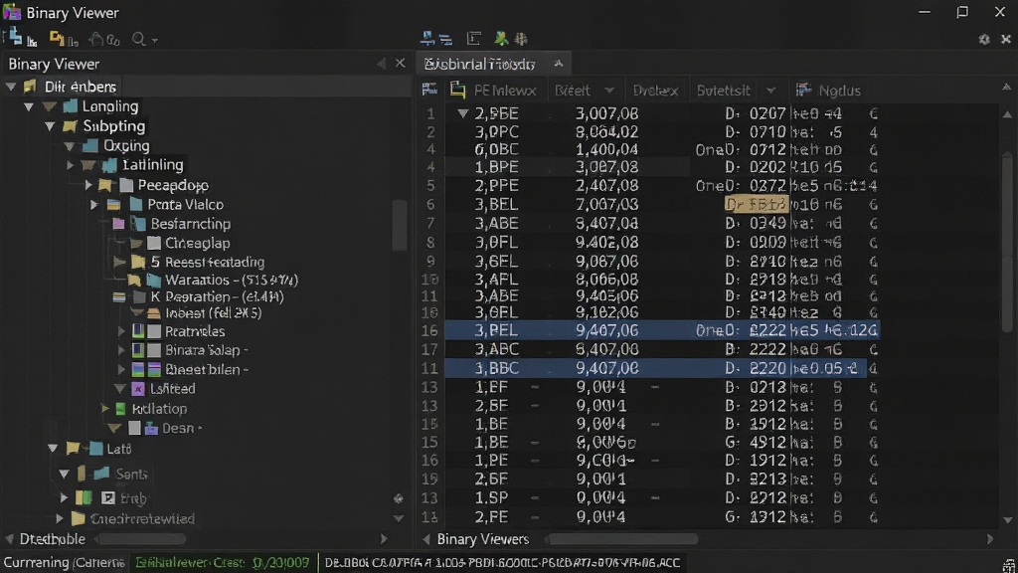Click the document icon beside PE Mewx

point(457,90)
